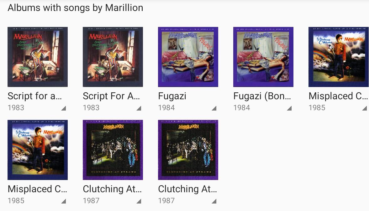Open second Script For A... album cover

point(113,57)
